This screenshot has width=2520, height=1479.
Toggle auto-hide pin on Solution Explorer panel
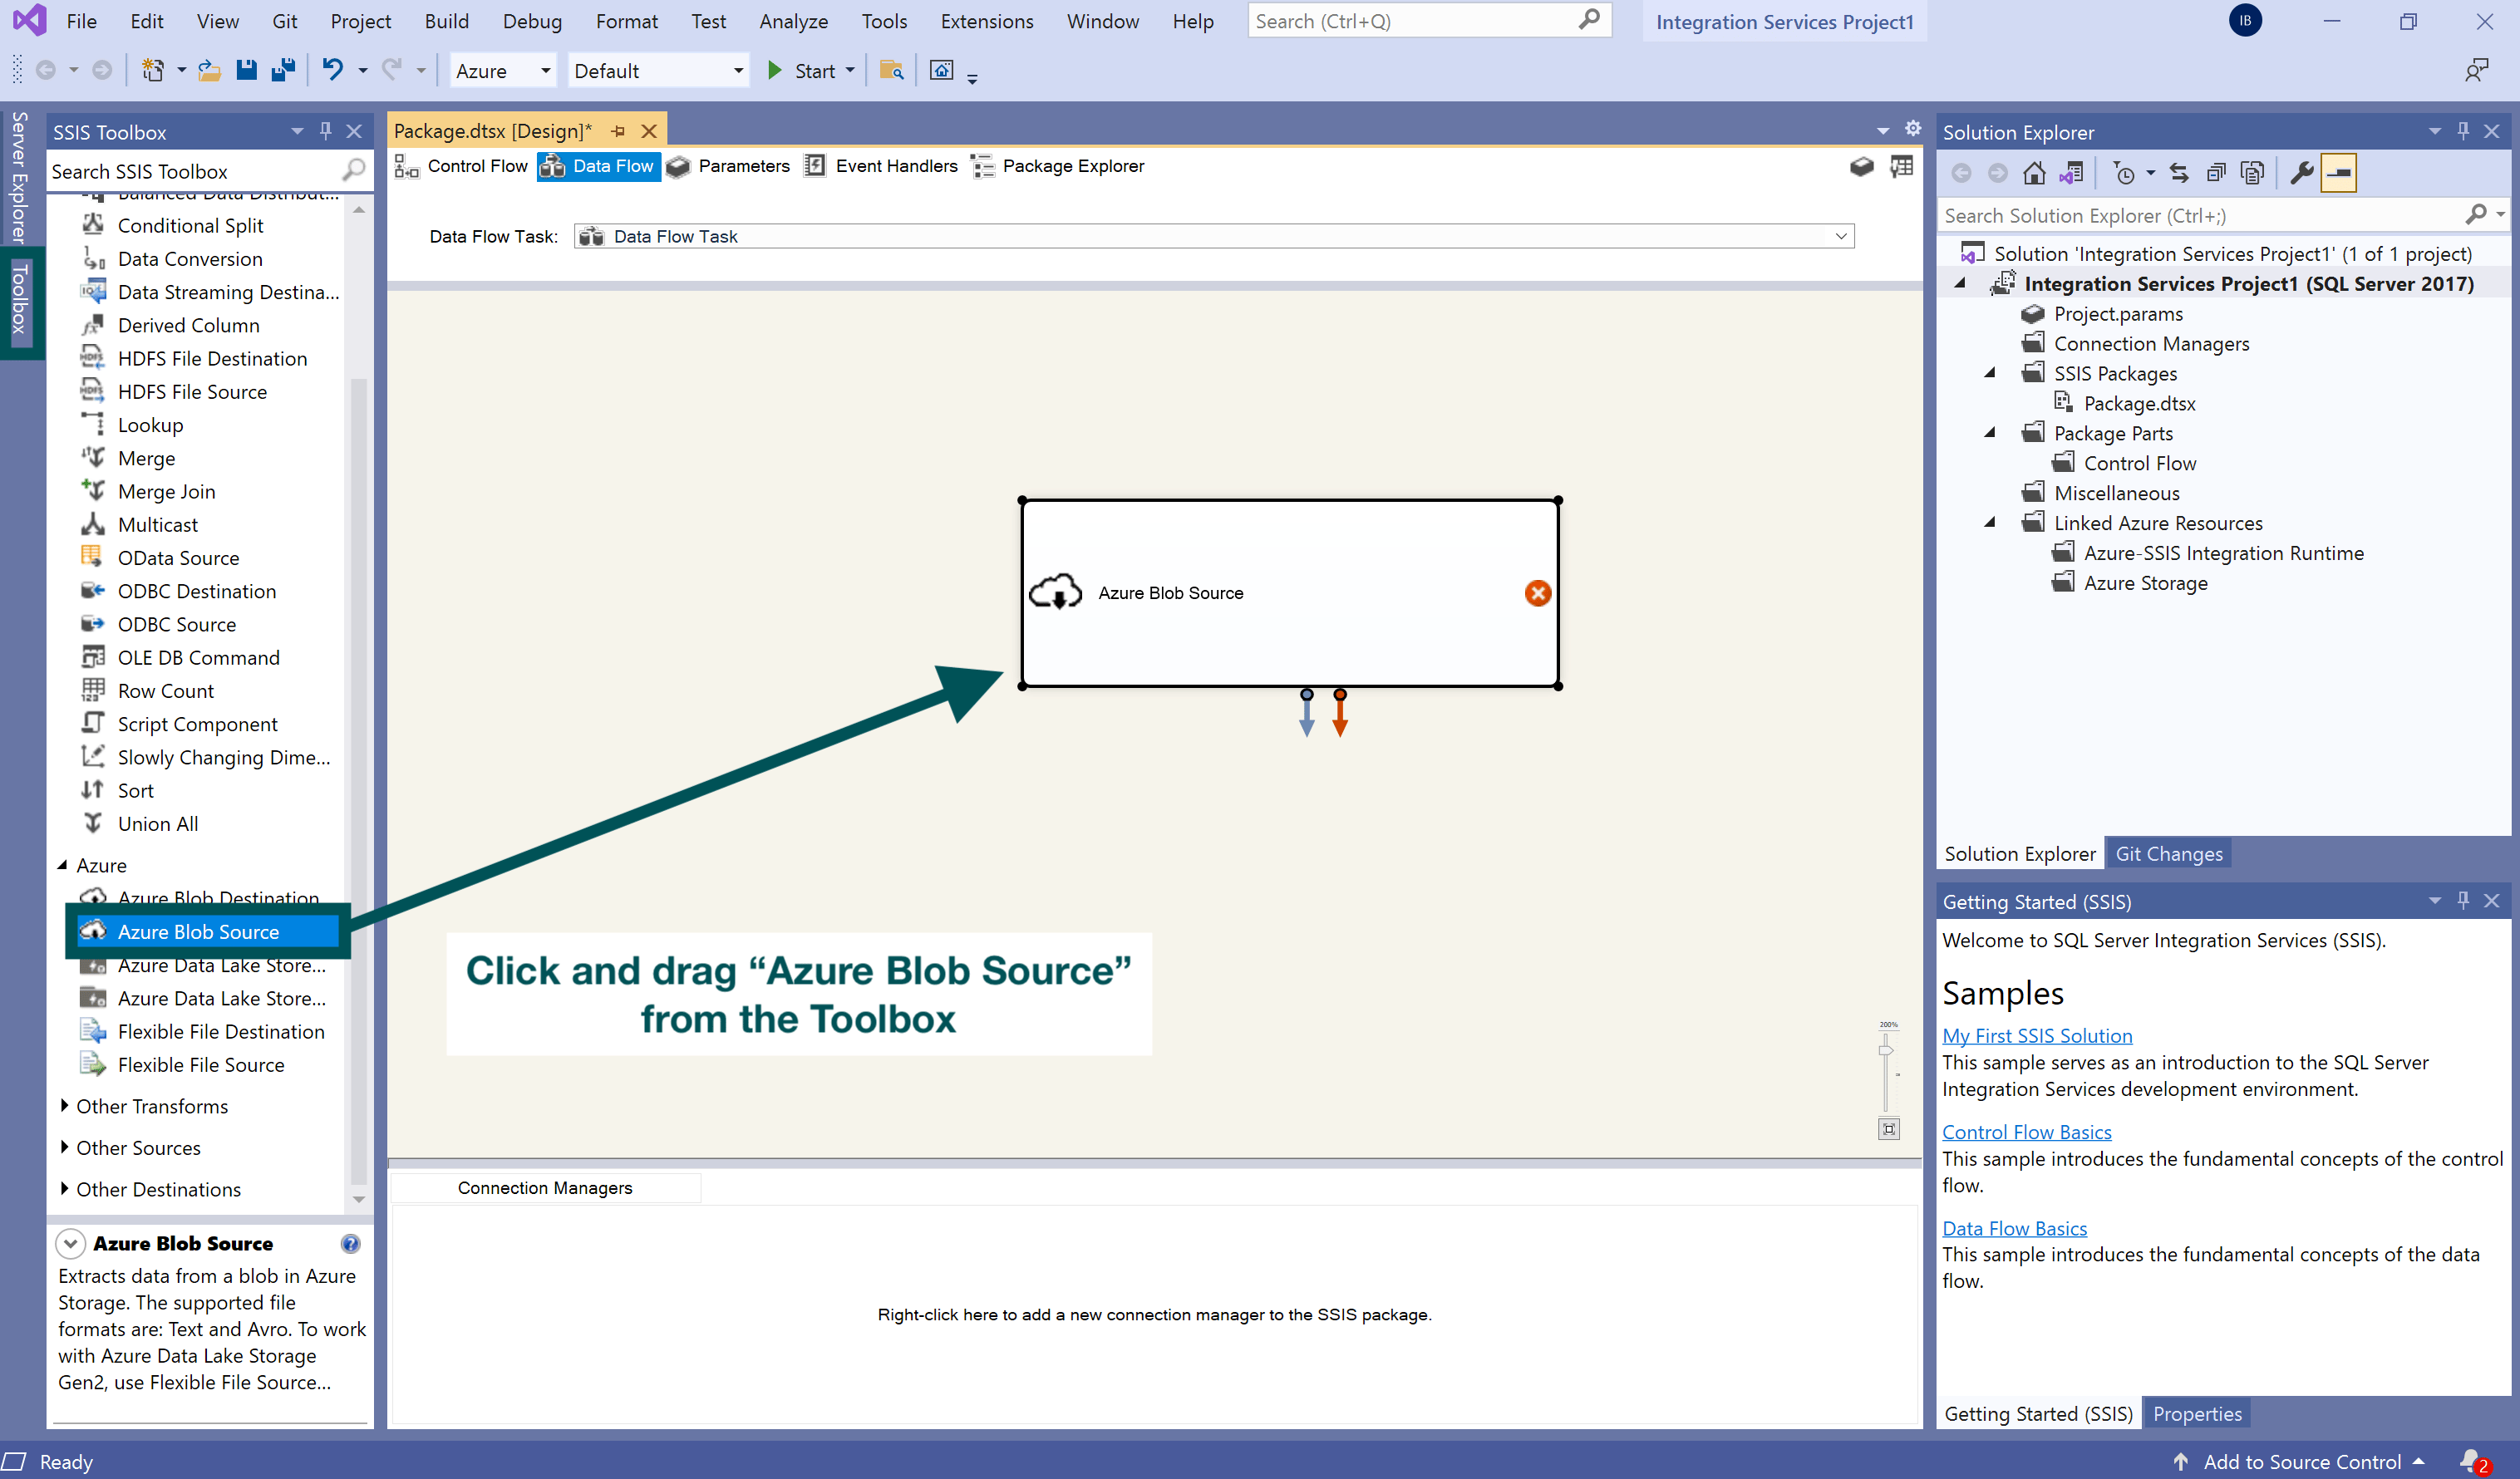[2463, 131]
